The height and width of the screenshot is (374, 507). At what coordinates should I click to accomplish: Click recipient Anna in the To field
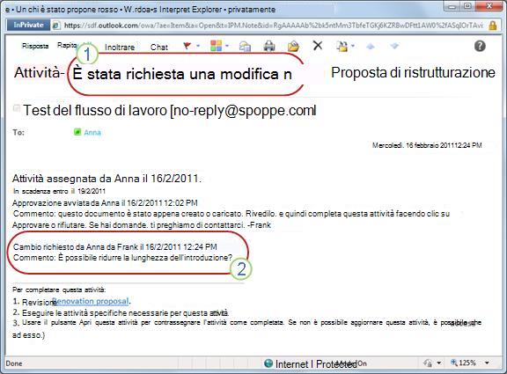point(92,132)
